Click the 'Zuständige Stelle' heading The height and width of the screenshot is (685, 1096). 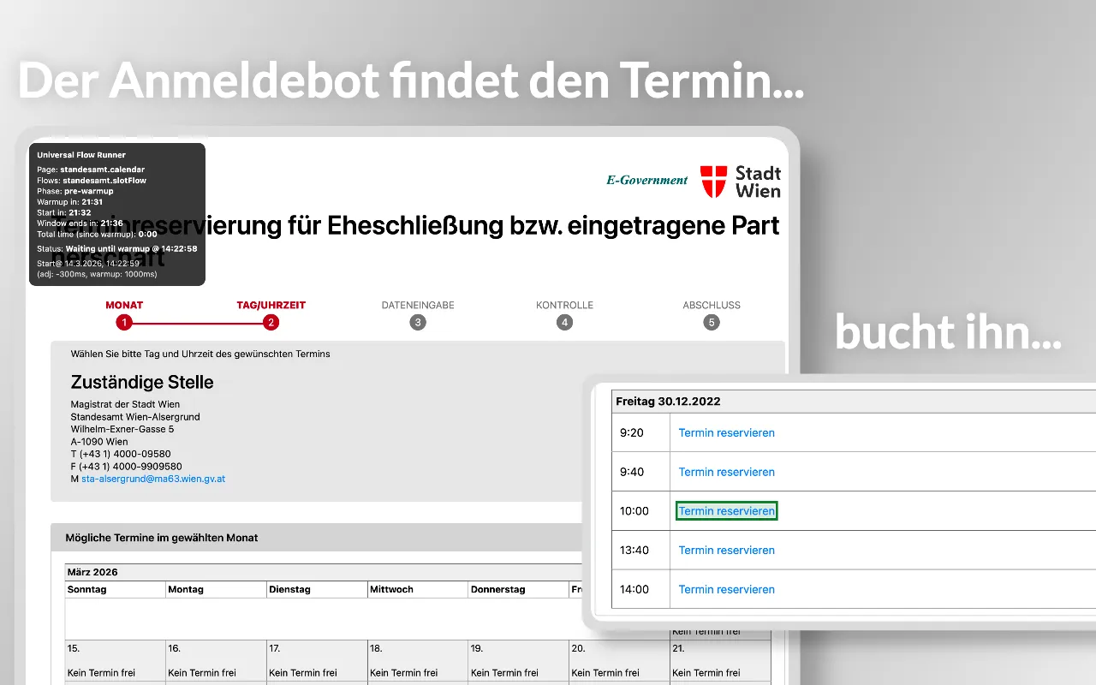coord(142,382)
